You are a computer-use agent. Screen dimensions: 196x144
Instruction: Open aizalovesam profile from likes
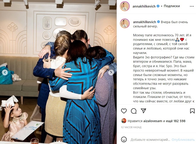(x=153, y=121)
